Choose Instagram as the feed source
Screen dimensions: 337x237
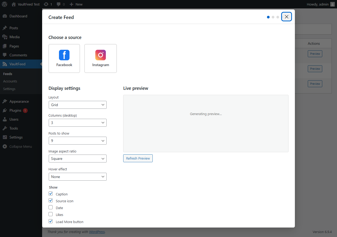point(101,58)
